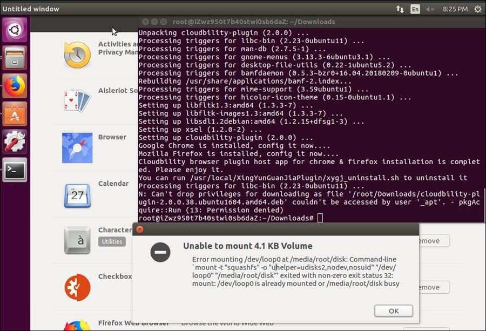The image size is (486, 331).
Task: Open the clock menu showing 8:25 PM
Action: (x=455, y=9)
